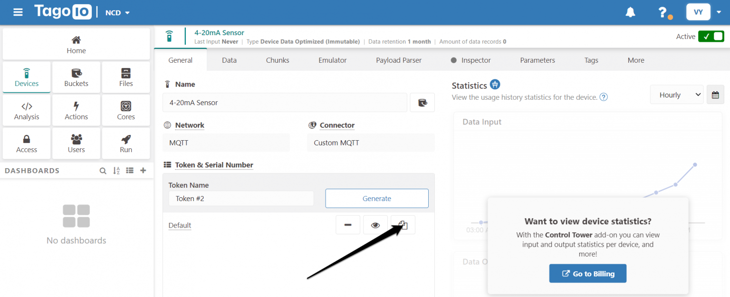
Task: Click the bucket icon beside device name
Action: click(x=422, y=102)
